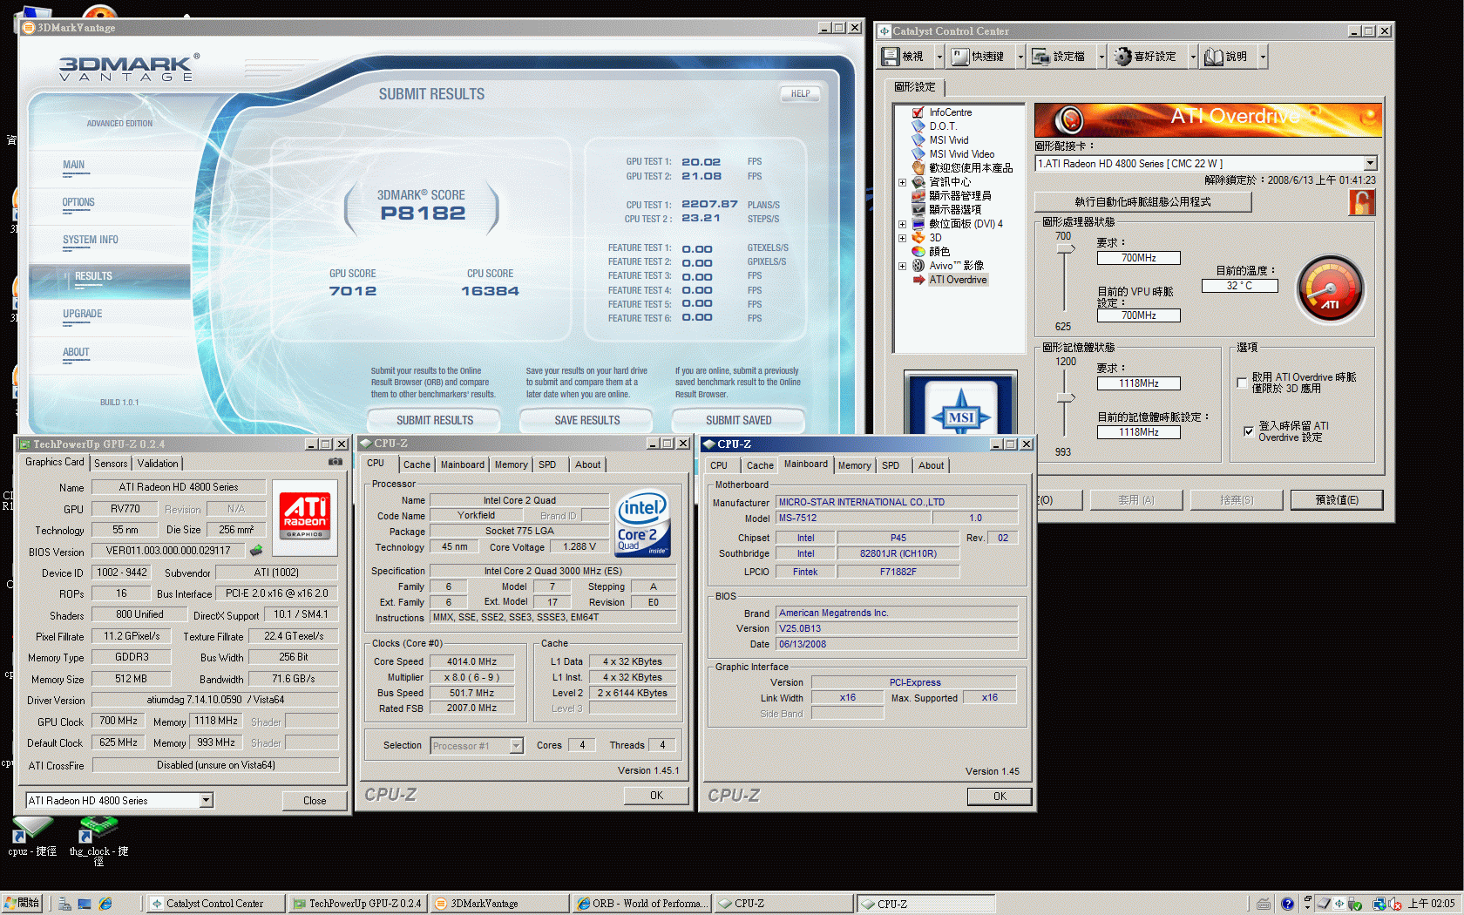The height and width of the screenshot is (915, 1464).
Task: Click the HELP button in 3DMark Vantage
Action: pos(800,93)
